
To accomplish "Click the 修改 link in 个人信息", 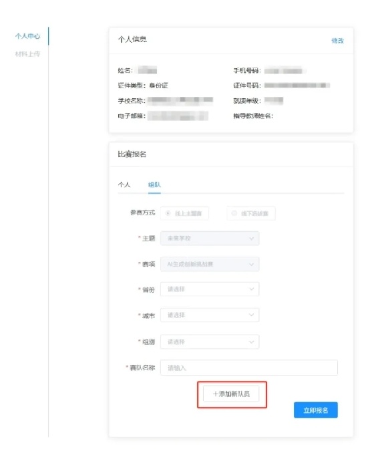I will click(337, 41).
